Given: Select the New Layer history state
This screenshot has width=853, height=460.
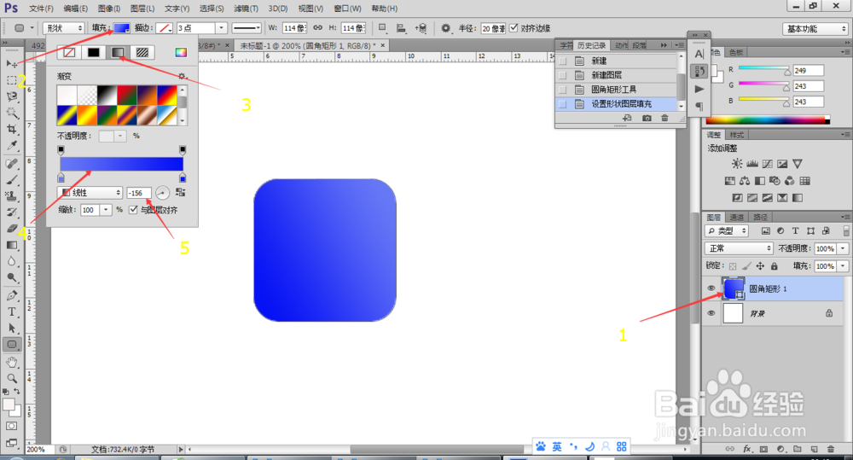Looking at the screenshot, I should (x=618, y=75).
